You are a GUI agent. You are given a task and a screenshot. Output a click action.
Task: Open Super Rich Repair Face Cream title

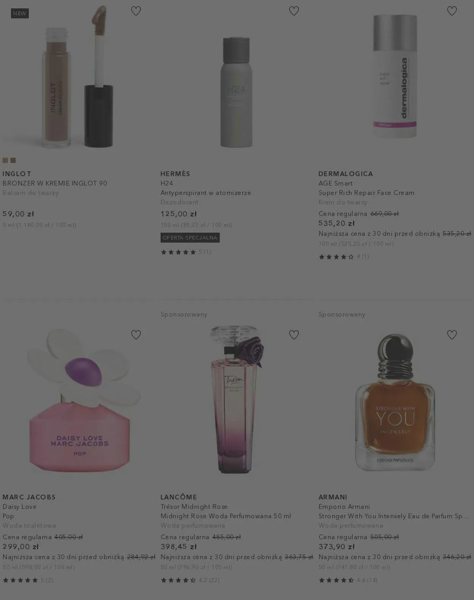coord(366,193)
